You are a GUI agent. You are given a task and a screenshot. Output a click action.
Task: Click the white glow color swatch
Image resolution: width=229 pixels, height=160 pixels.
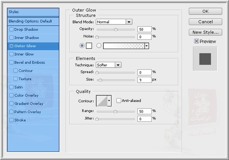[89, 46]
